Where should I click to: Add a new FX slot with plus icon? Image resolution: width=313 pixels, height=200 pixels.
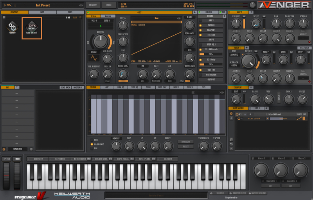point(17,87)
